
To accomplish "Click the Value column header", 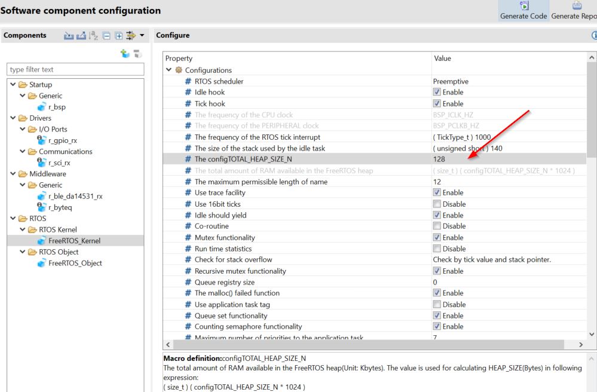I will click(x=442, y=58).
